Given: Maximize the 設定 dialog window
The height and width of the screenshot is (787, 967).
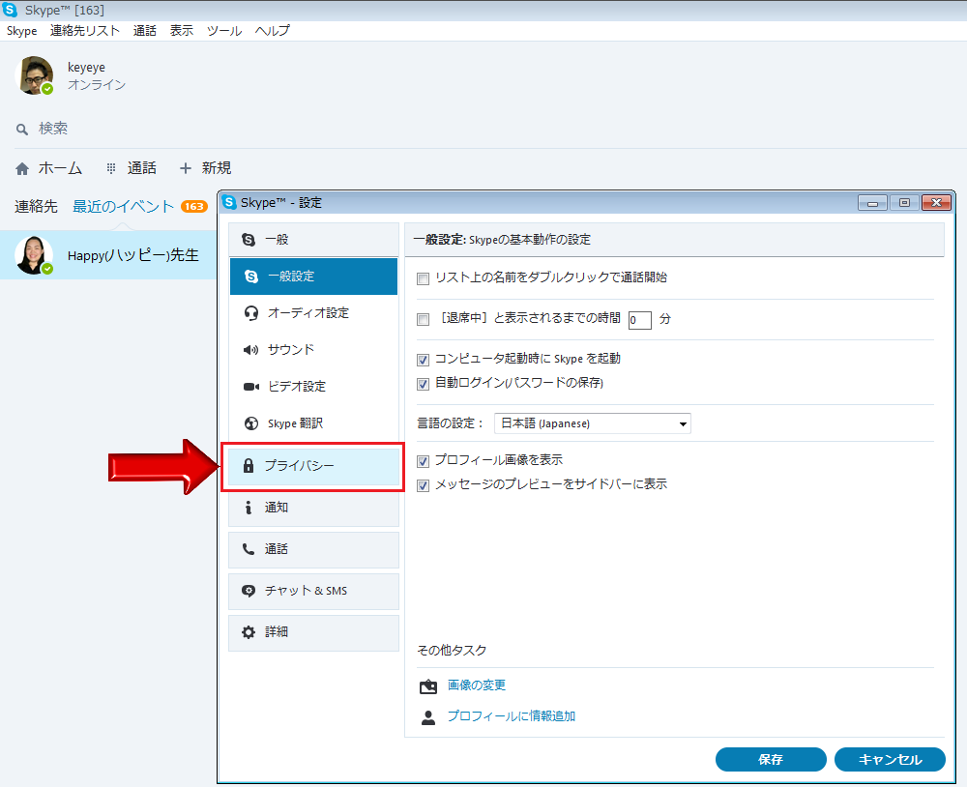Looking at the screenshot, I should click(x=905, y=203).
